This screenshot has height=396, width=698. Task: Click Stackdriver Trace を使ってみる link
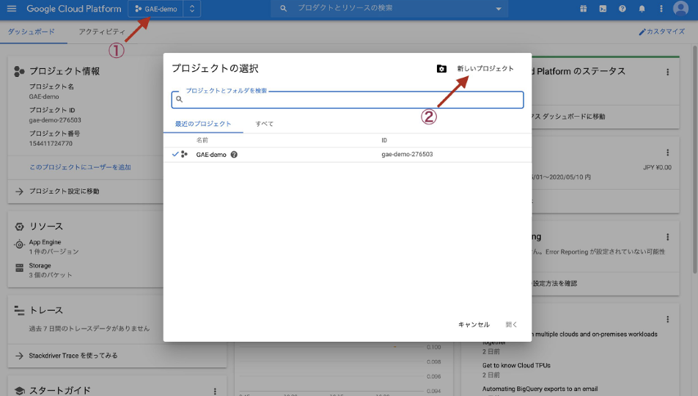73,356
